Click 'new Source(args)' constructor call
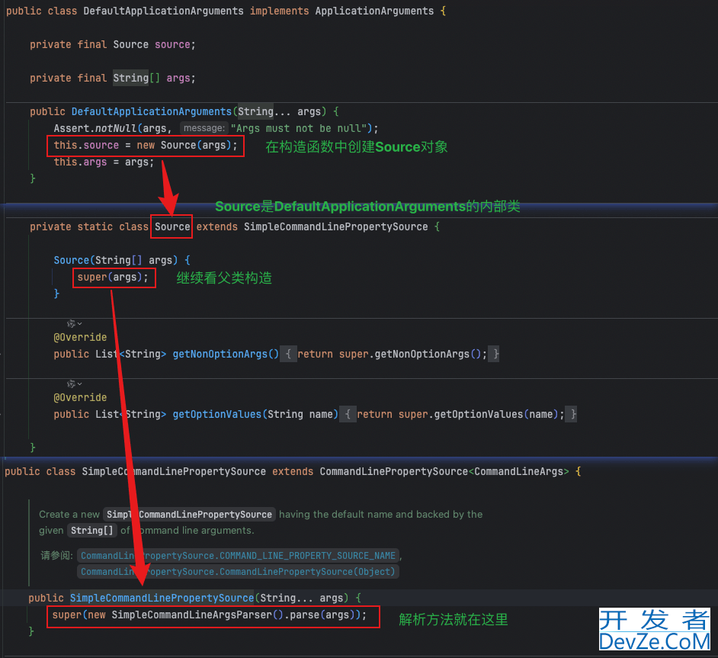Screen dimensions: 718x658 184,145
